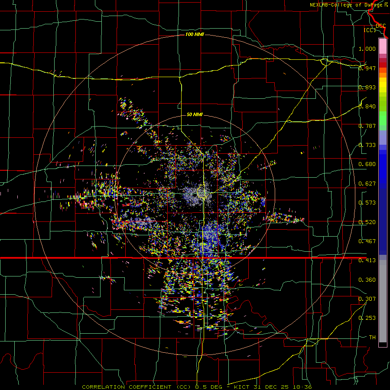Click the 0.627 legend value
The height and width of the screenshot is (390, 390).
[367, 184]
